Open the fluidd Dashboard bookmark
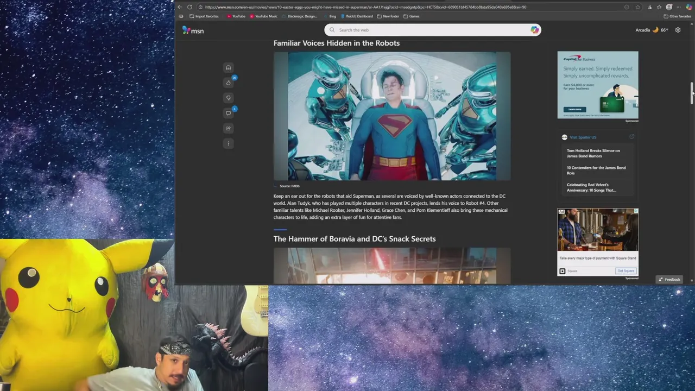Screen dimensions: 695x391 pos(357,16)
